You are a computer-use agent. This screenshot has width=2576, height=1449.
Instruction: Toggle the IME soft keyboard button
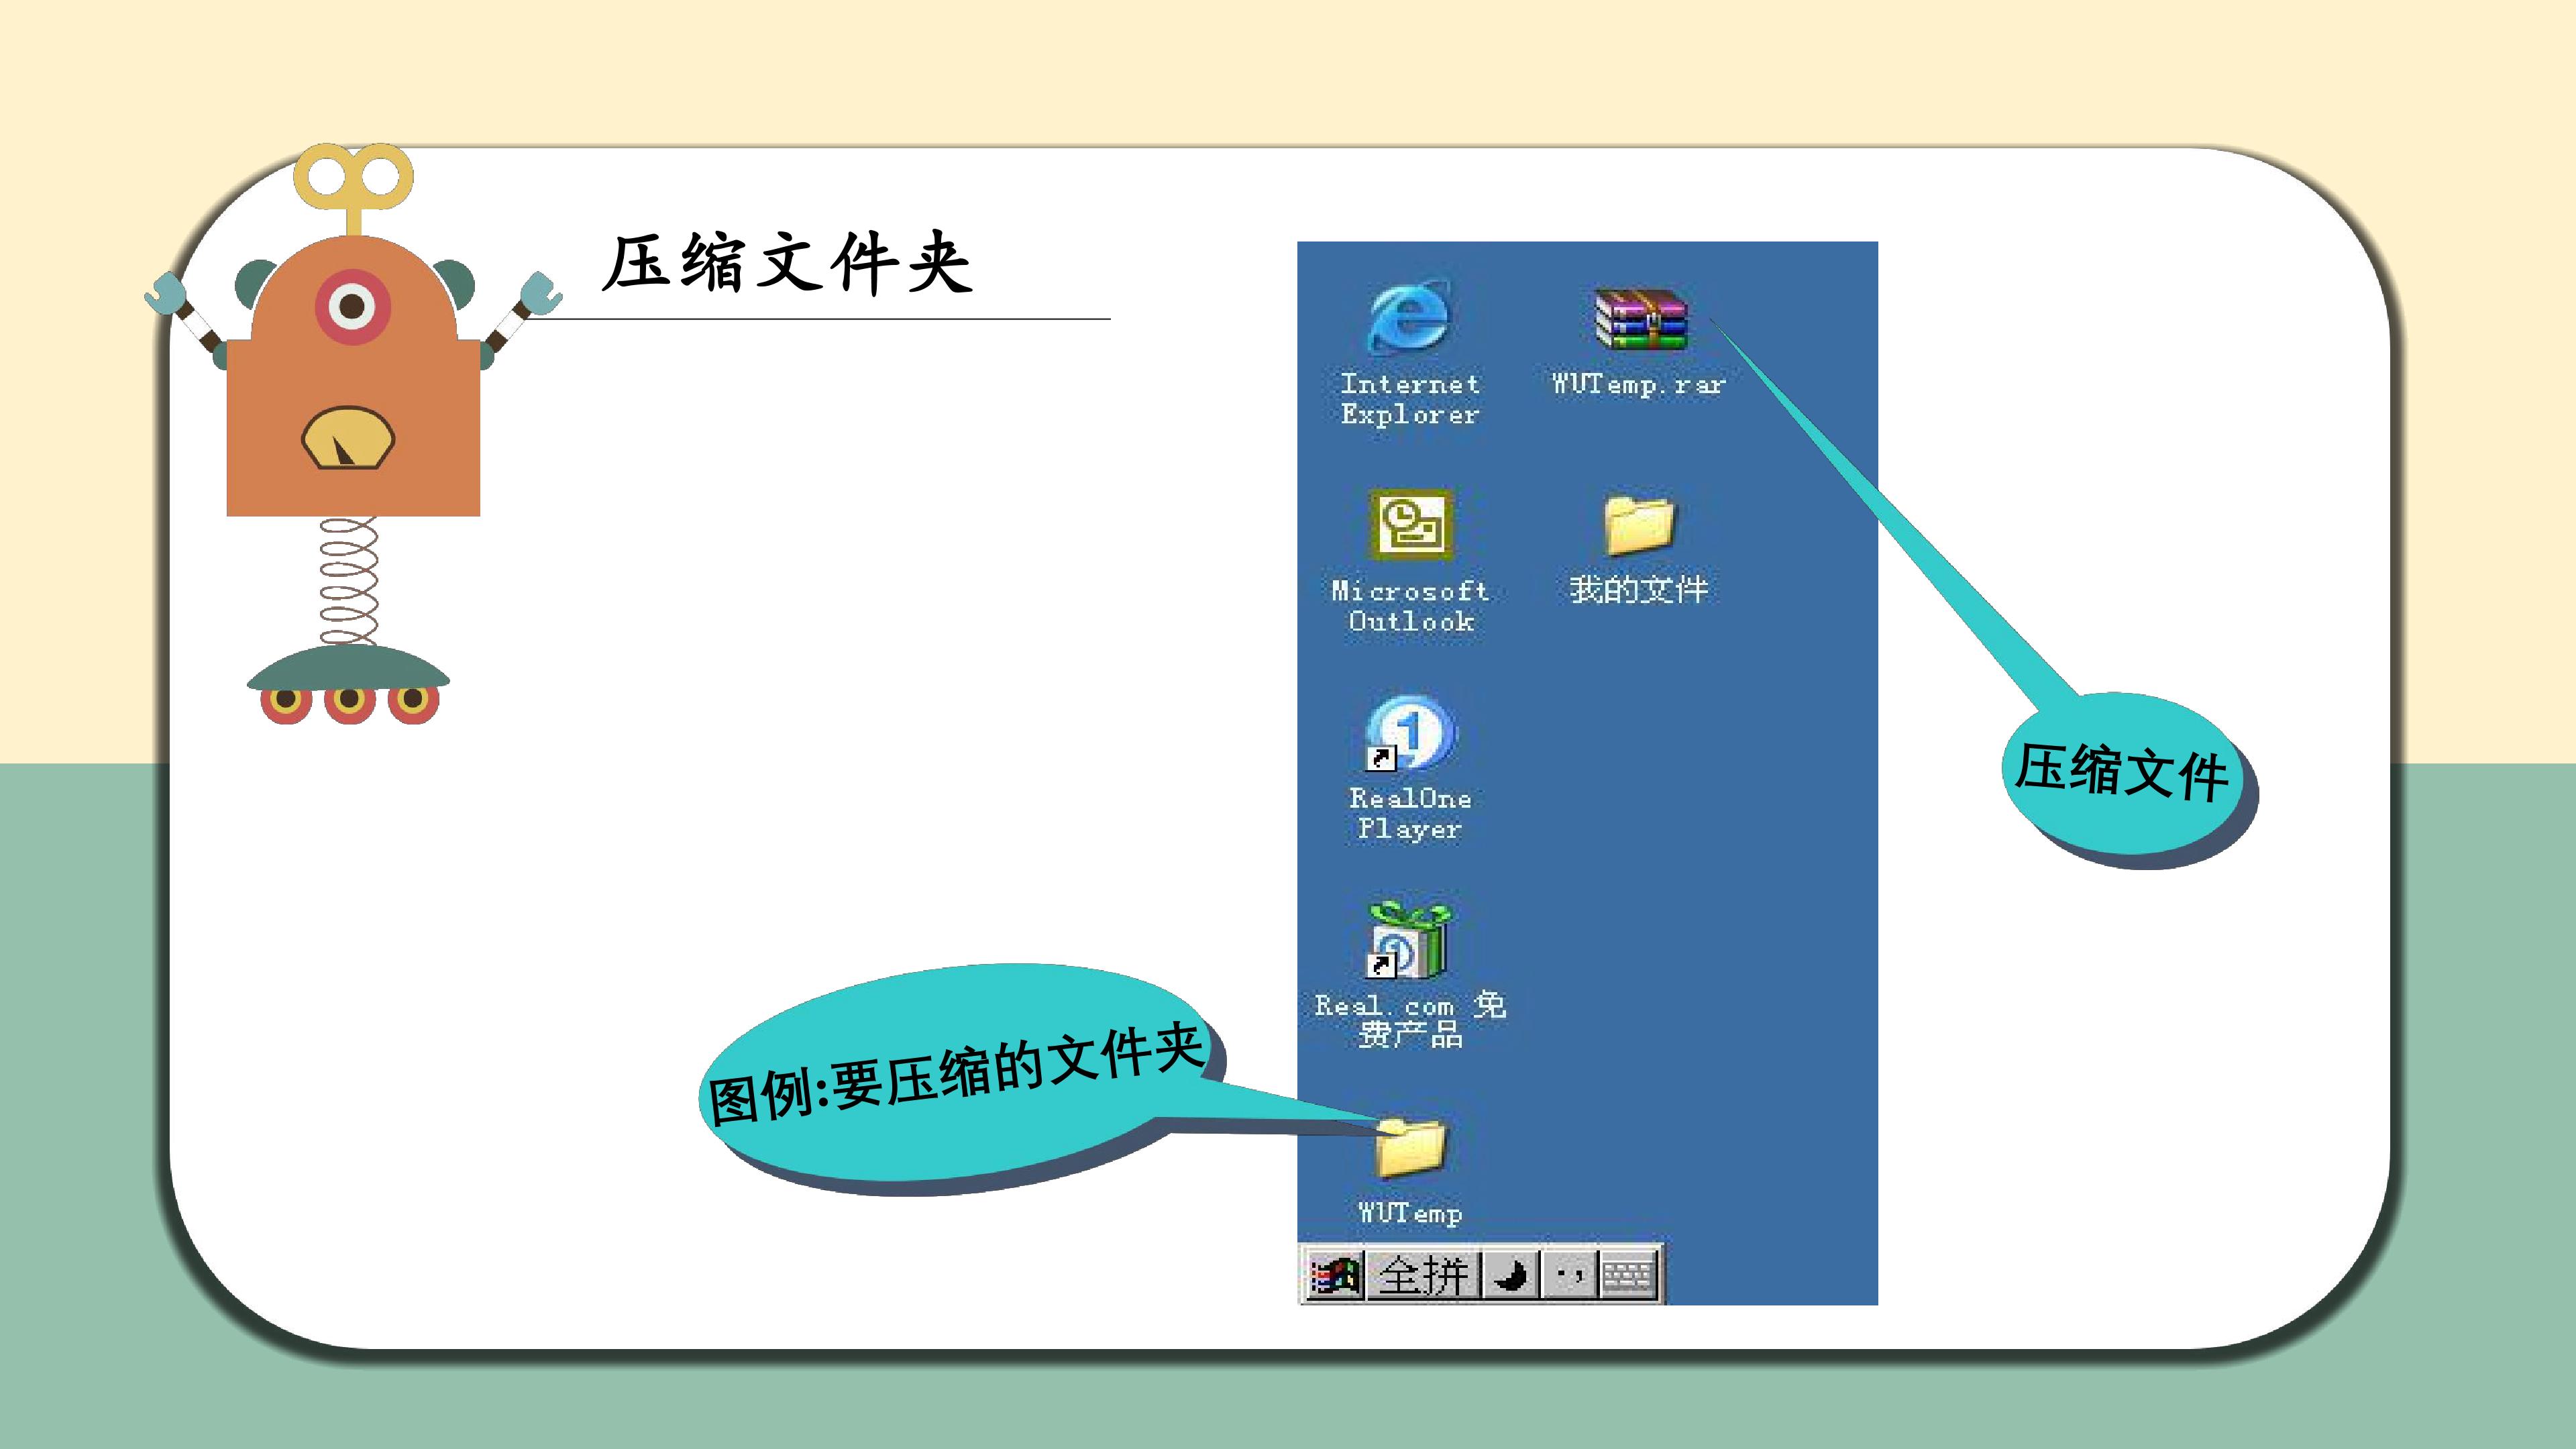(1627, 1276)
